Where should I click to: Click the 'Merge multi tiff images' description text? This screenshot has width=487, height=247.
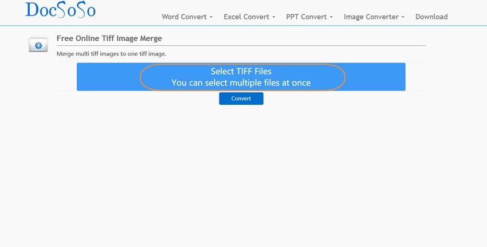111,54
